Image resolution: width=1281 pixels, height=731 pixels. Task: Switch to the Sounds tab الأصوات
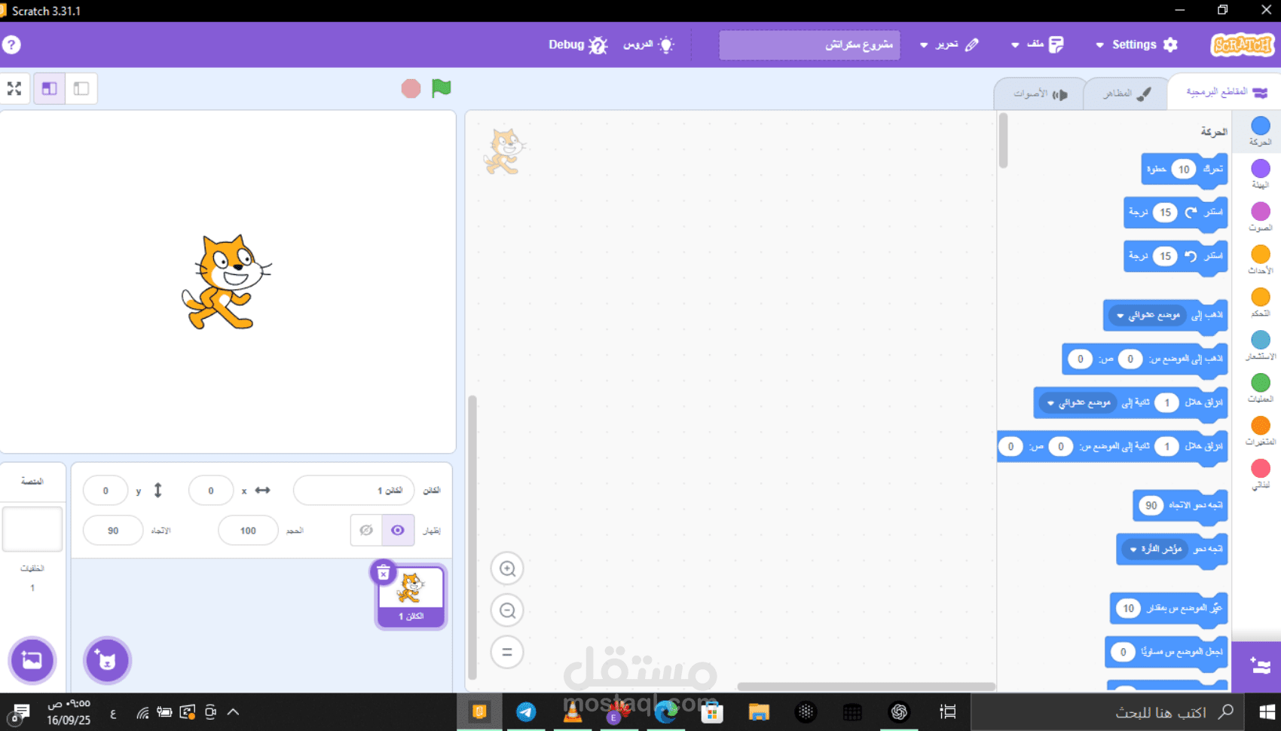click(1041, 94)
